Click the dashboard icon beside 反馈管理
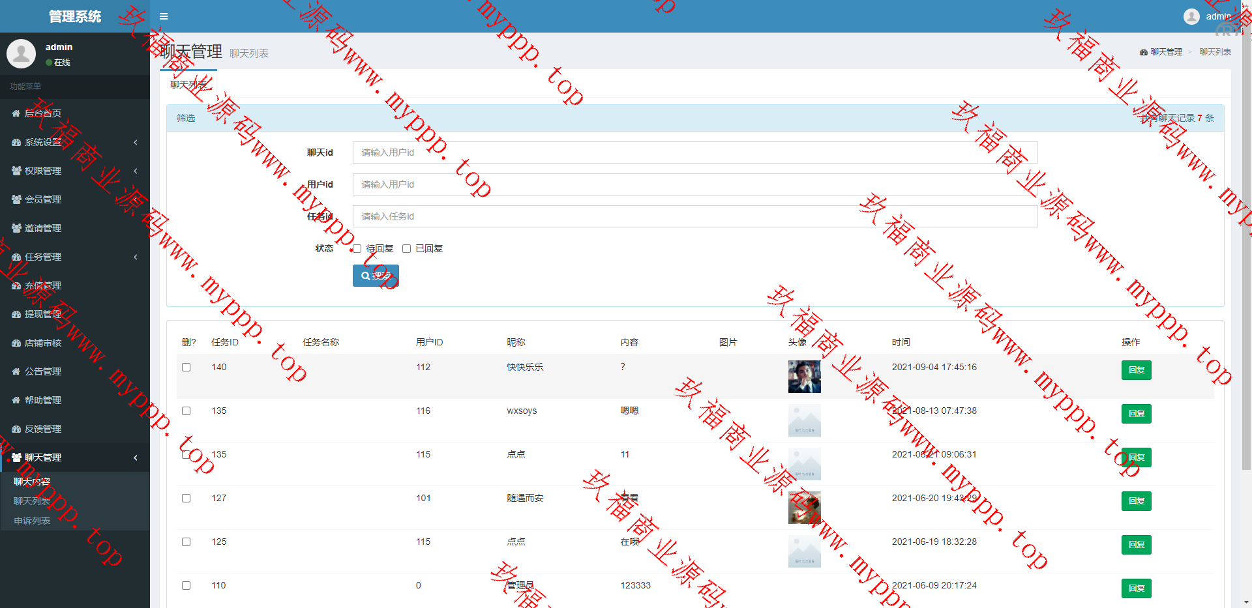This screenshot has height=608, width=1252. pyautogui.click(x=16, y=429)
